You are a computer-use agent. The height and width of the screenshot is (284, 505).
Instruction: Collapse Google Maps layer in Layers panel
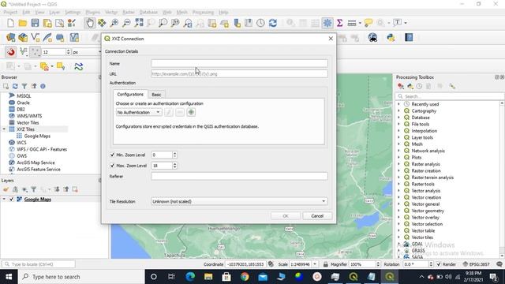pos(4,200)
